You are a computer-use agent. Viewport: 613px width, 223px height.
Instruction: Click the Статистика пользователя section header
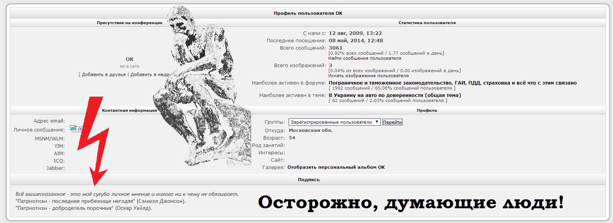click(427, 23)
